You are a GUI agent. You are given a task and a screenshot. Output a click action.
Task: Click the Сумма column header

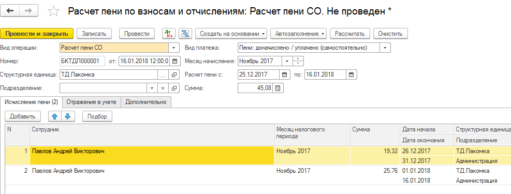[x=375, y=135]
